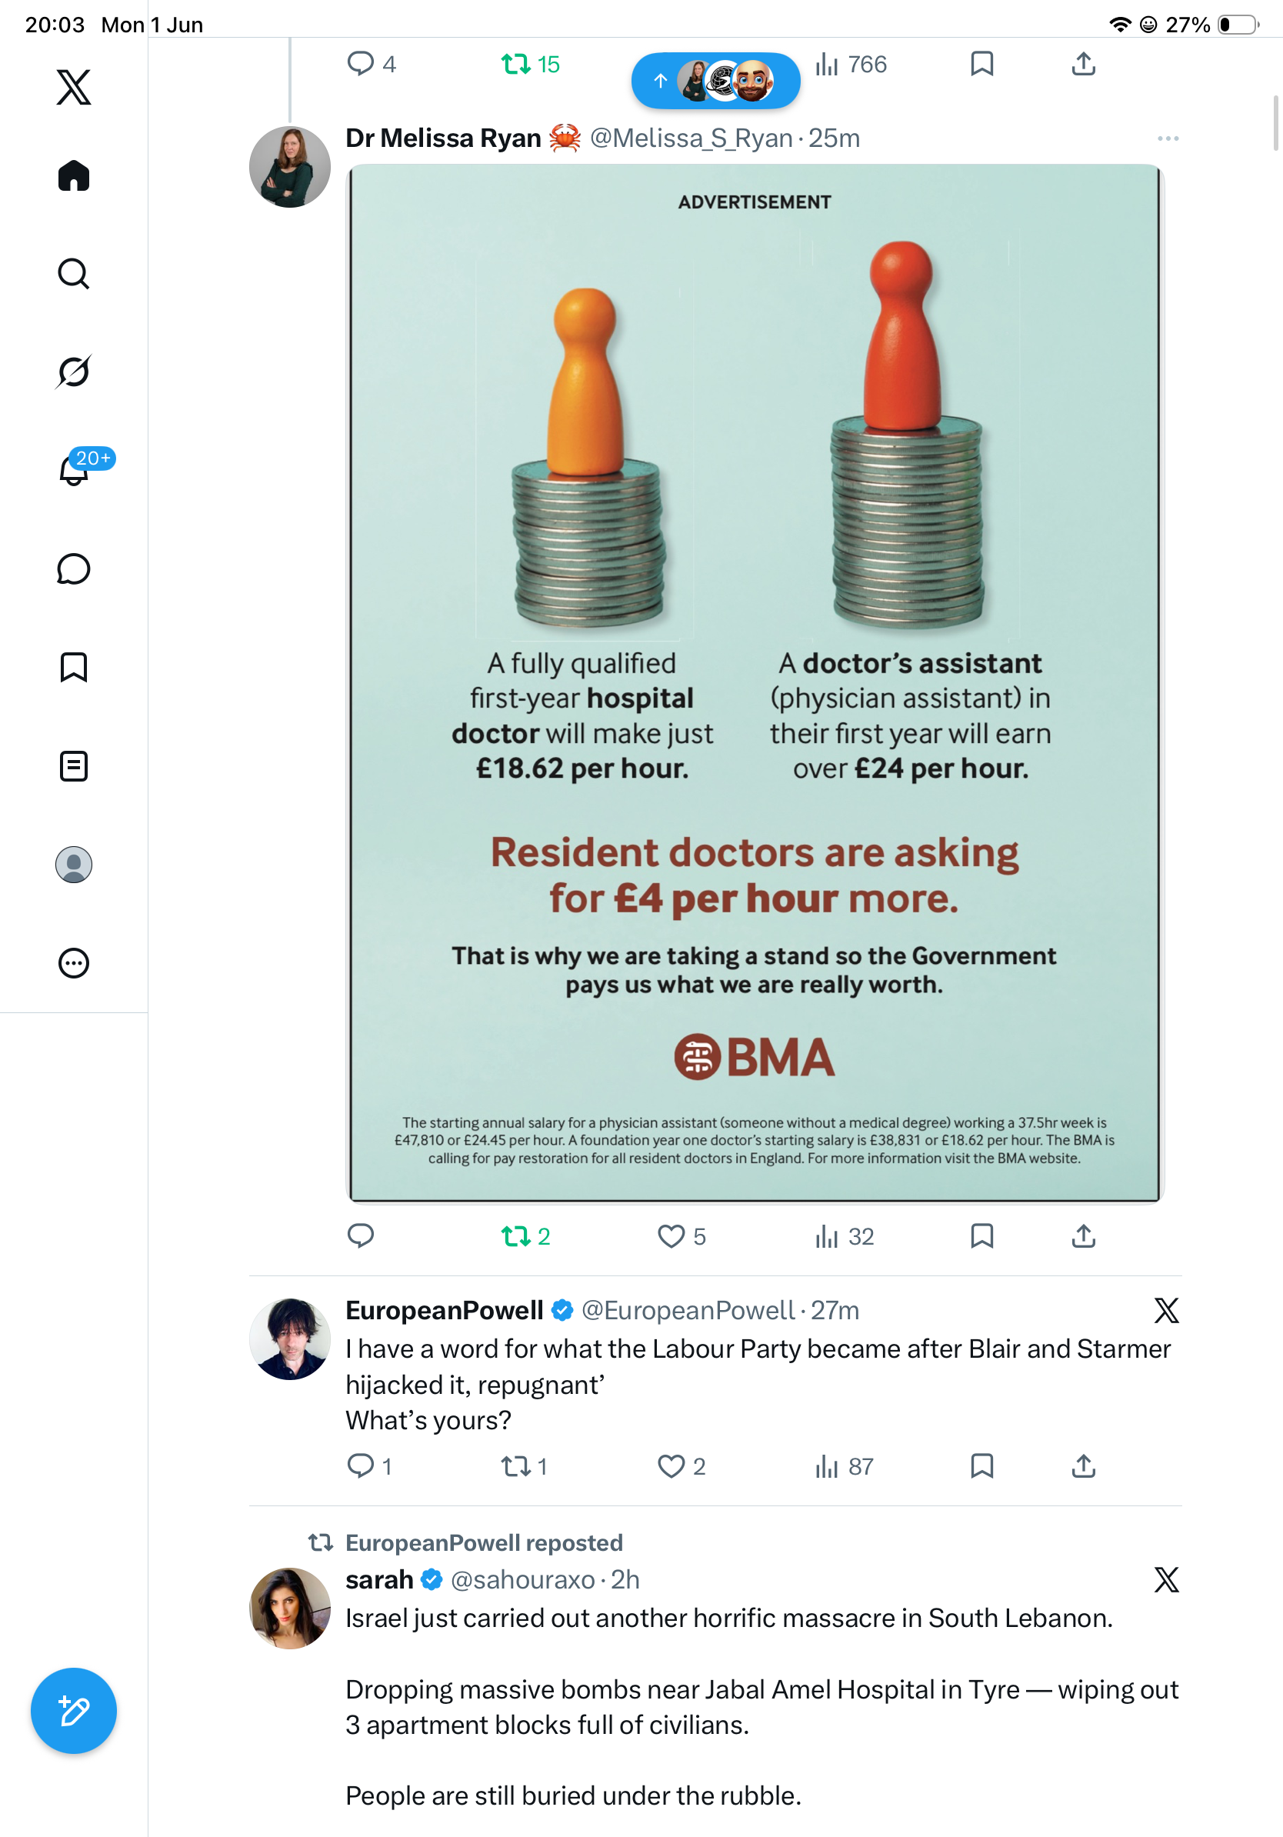The width and height of the screenshot is (1283, 1837).
Task: Open share menu for EuropeanPowell's post
Action: click(x=1083, y=1466)
